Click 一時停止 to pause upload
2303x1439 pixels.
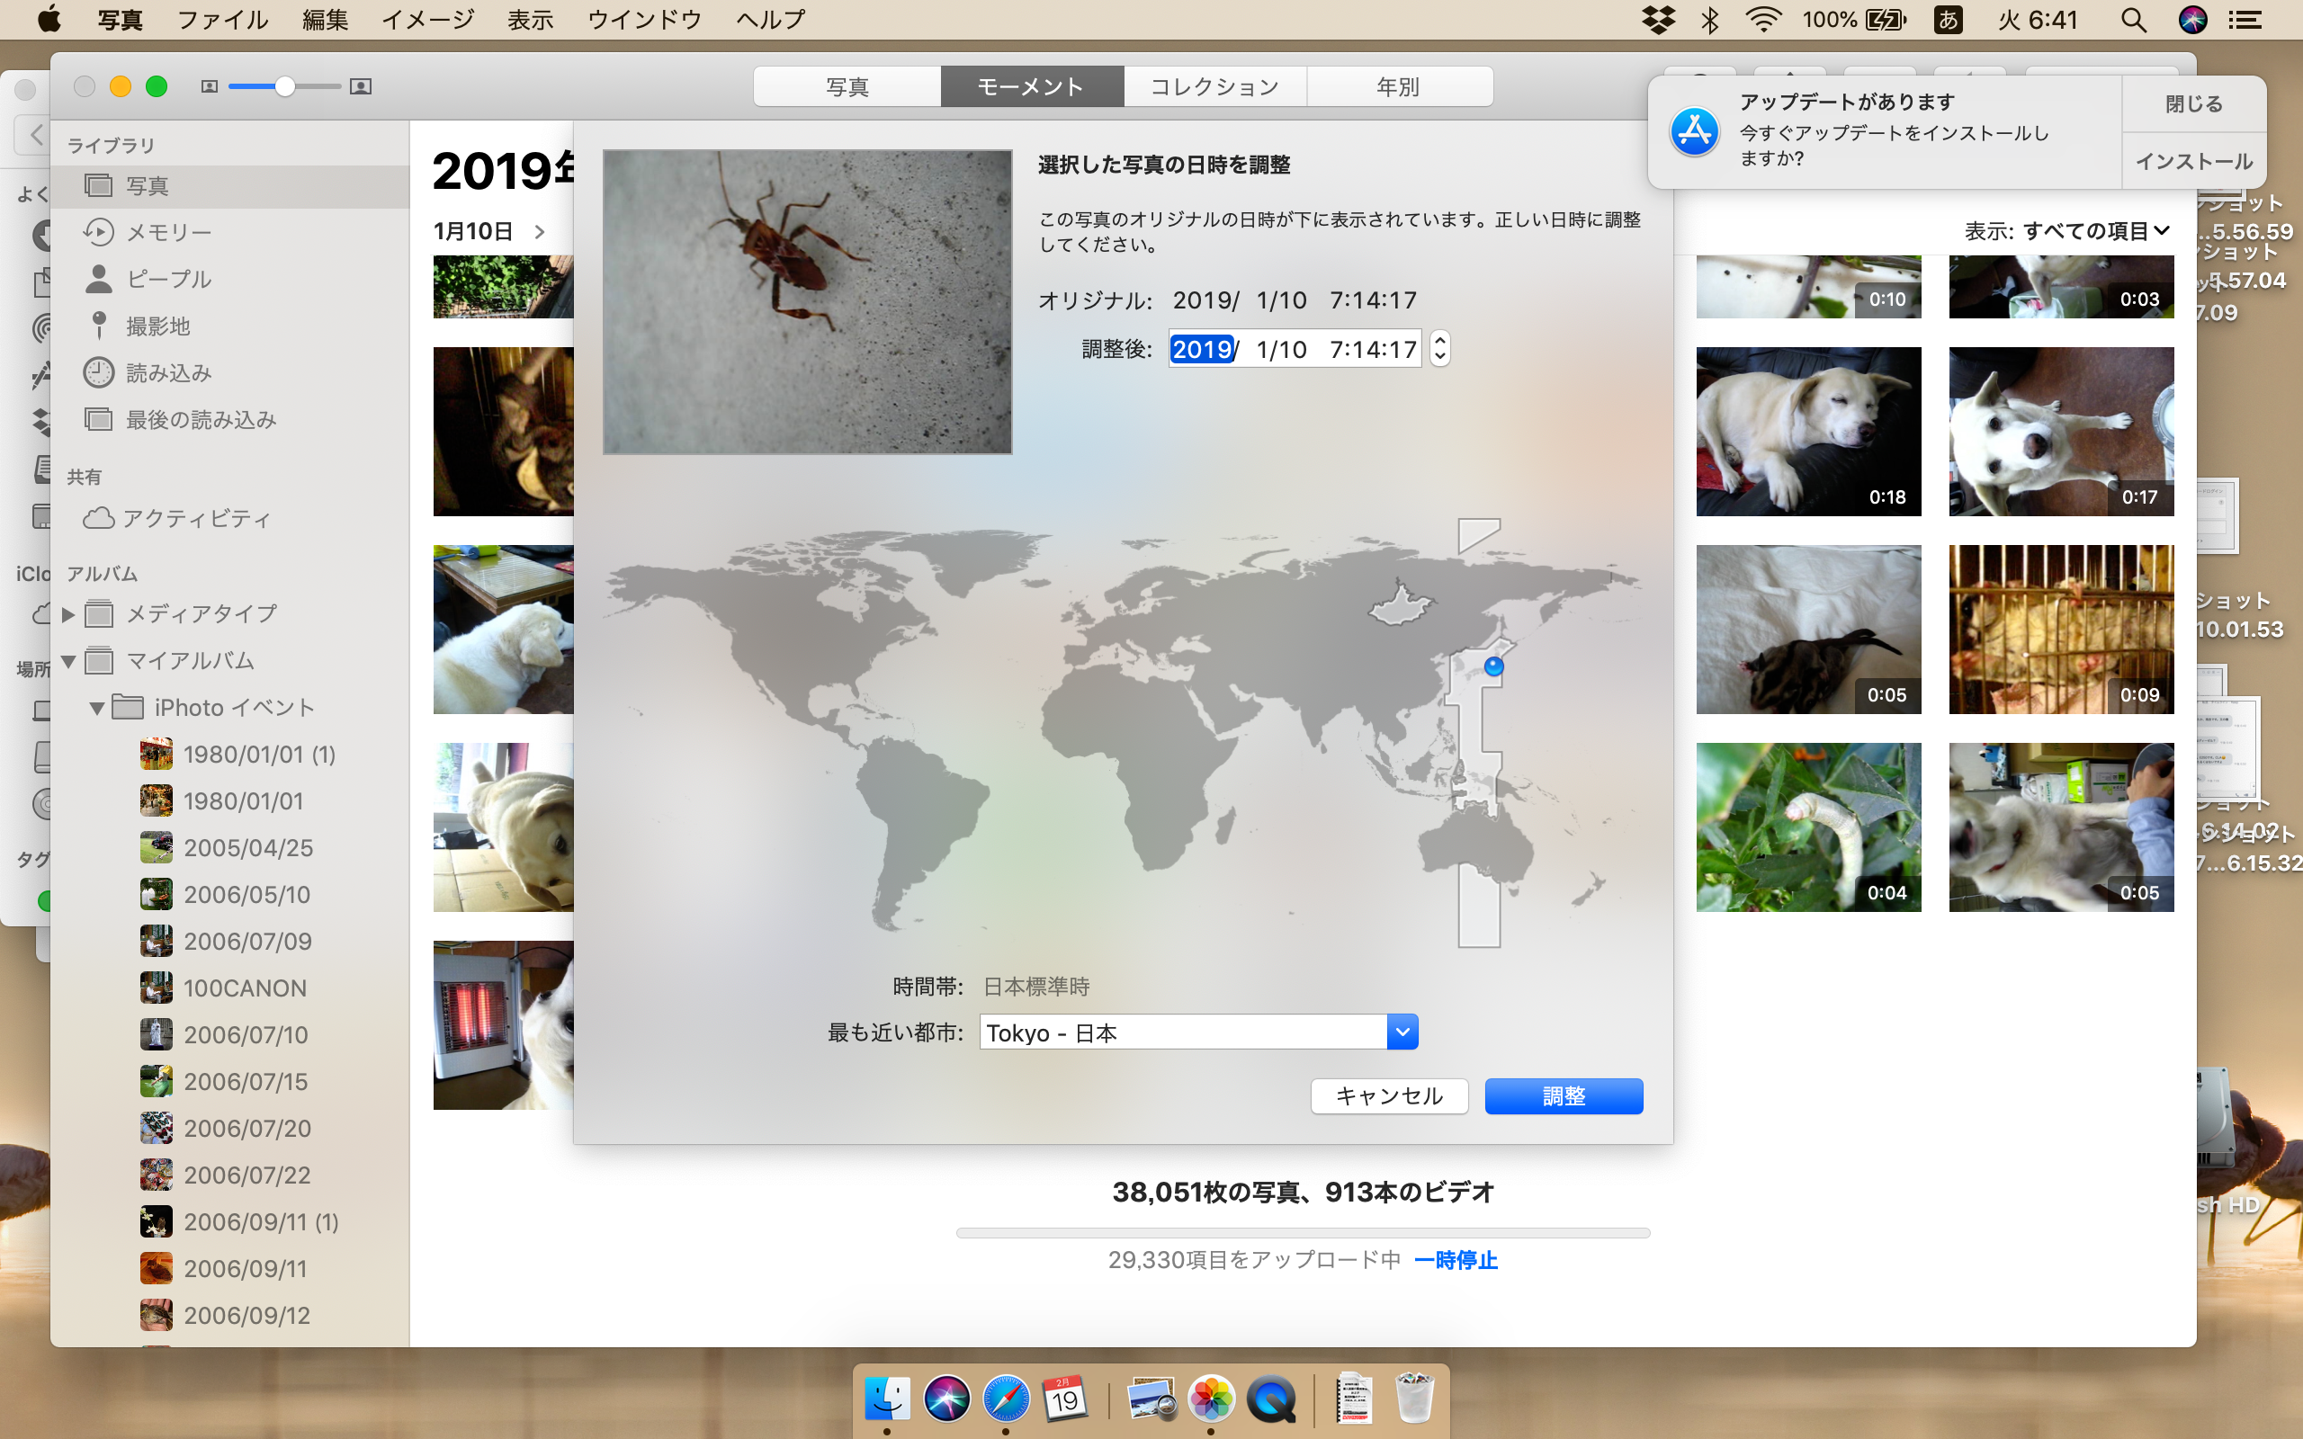1455,1260
